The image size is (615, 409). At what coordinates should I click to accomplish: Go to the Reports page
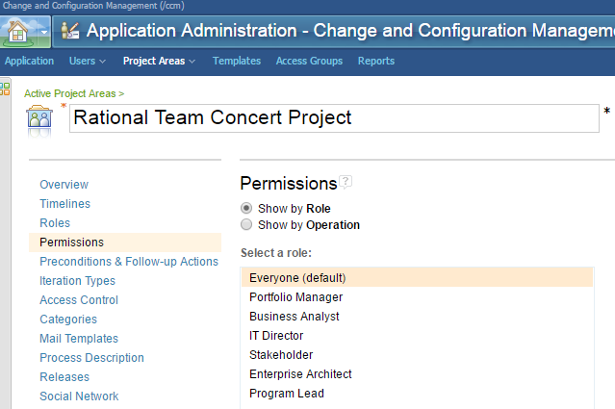pos(376,61)
